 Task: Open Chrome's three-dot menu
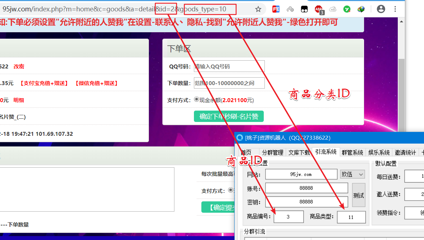click(x=395, y=9)
